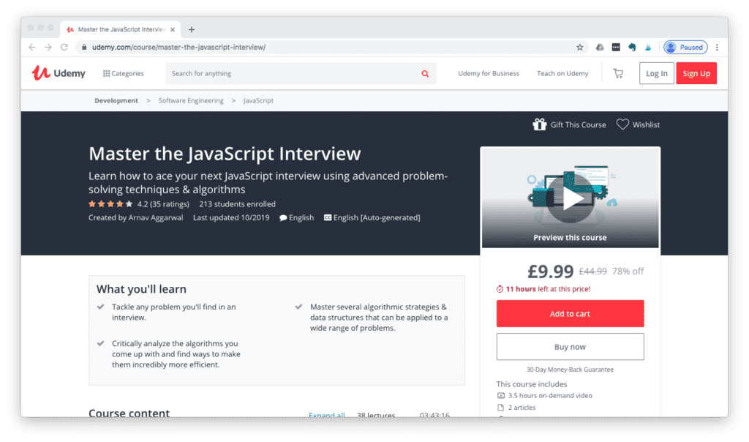The image size is (749, 442).
Task: Click 'Critically analyze the algorithms' point
Action: 176,354
